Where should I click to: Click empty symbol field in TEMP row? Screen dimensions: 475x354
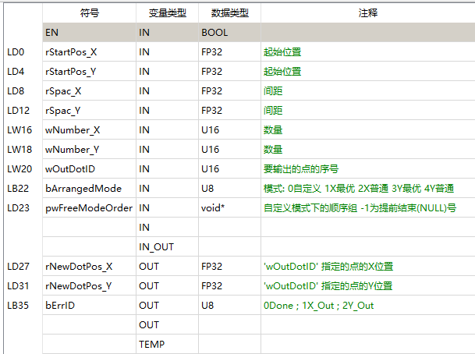(90, 344)
